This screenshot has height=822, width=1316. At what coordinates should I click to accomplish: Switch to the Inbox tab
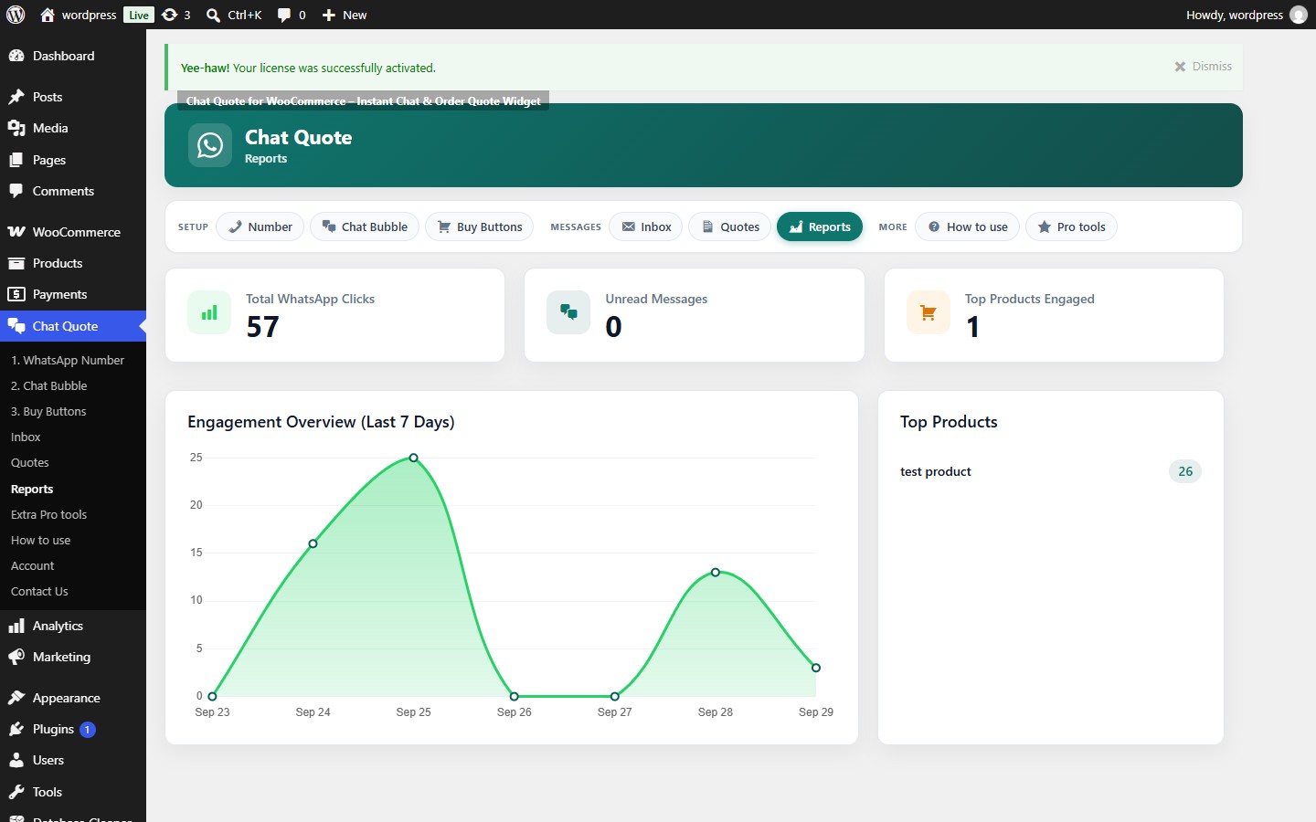tap(646, 227)
